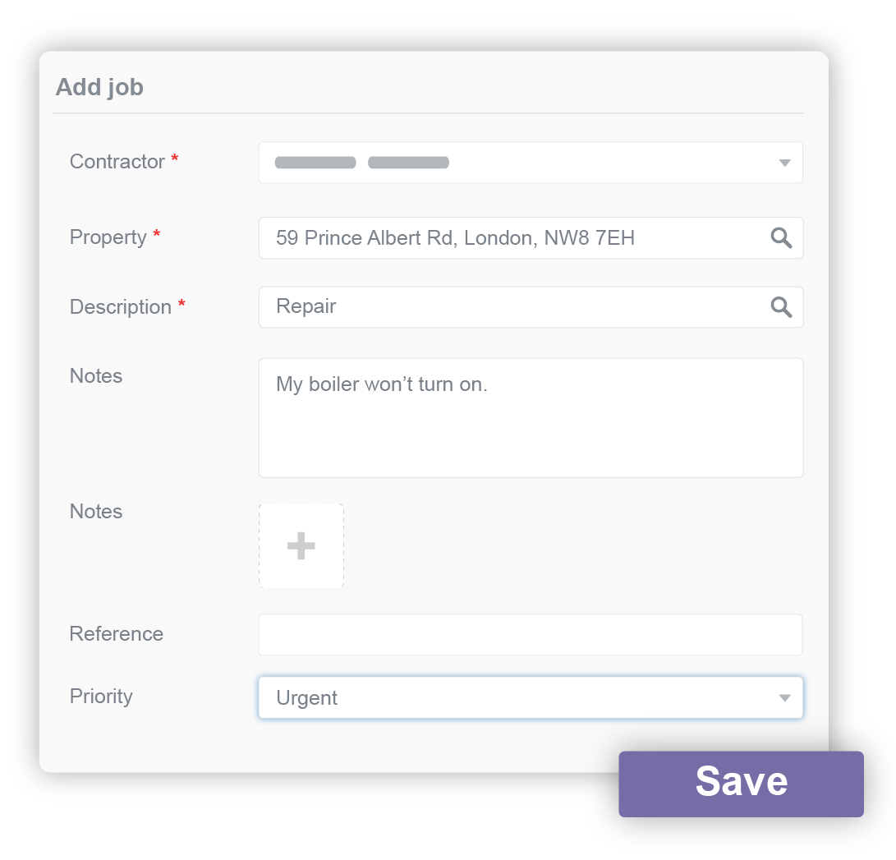Image resolution: width=896 pixels, height=860 pixels.
Task: Click the blurred contractor name in Contractor field
Action: [x=361, y=163]
